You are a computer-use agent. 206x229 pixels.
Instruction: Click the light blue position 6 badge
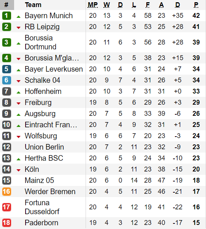[7, 80]
